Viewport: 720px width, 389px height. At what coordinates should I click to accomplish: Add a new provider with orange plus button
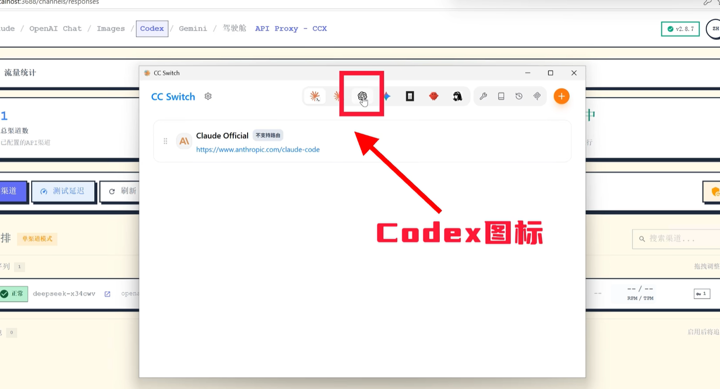[x=561, y=96]
